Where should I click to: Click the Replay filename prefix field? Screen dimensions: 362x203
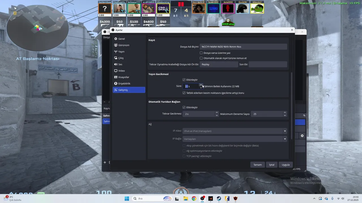219,64
